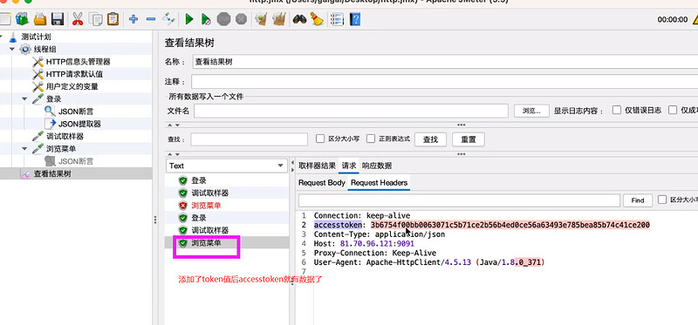Click the Copy toolbar icon

pos(95,18)
